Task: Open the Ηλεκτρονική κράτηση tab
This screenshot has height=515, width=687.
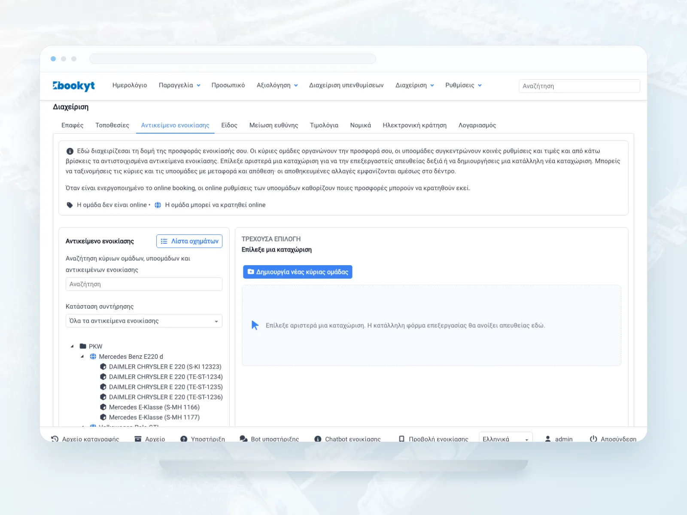Action: tap(414, 125)
